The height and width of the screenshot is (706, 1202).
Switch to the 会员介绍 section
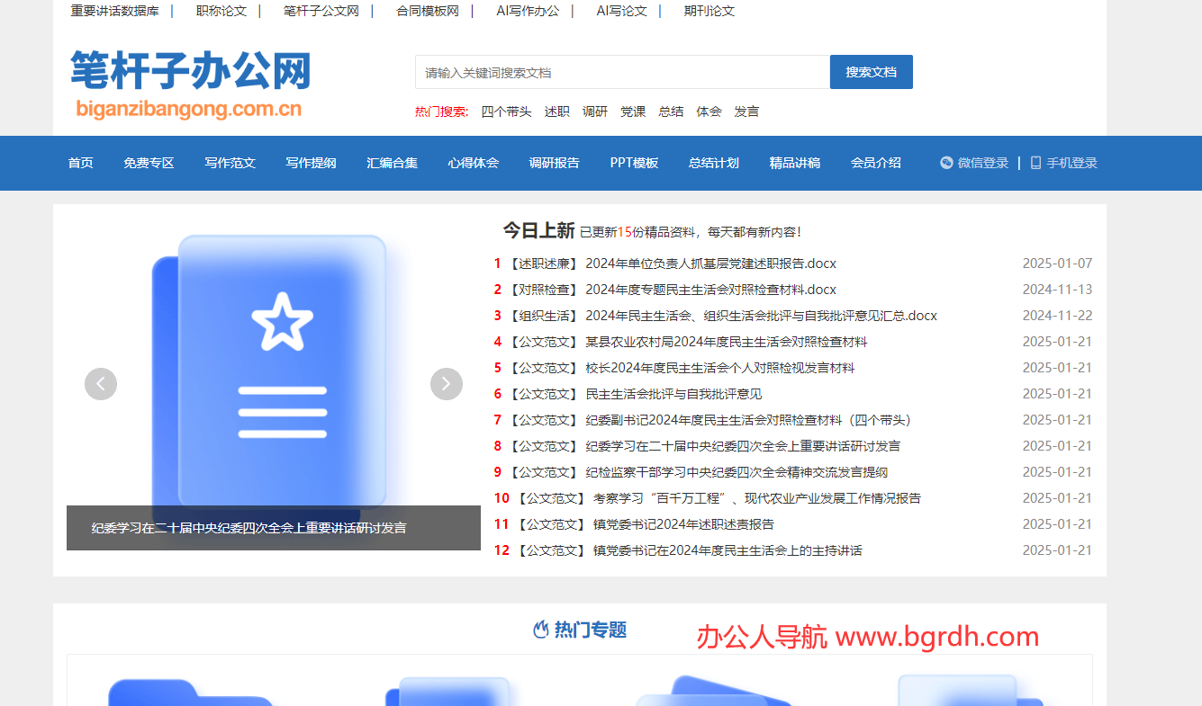(x=875, y=163)
